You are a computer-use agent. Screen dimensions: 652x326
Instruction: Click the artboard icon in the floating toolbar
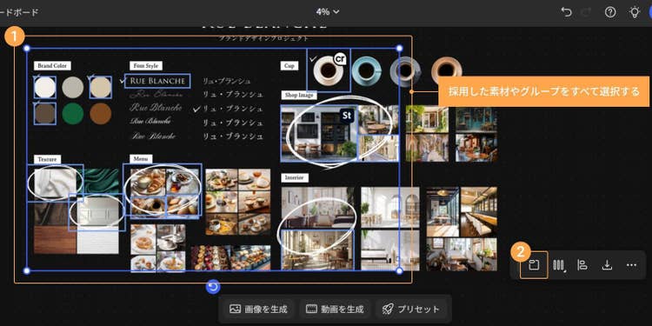click(534, 265)
